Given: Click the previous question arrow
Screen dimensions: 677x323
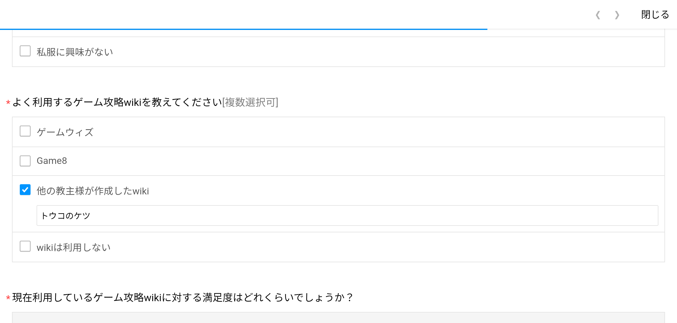Looking at the screenshot, I should point(598,15).
